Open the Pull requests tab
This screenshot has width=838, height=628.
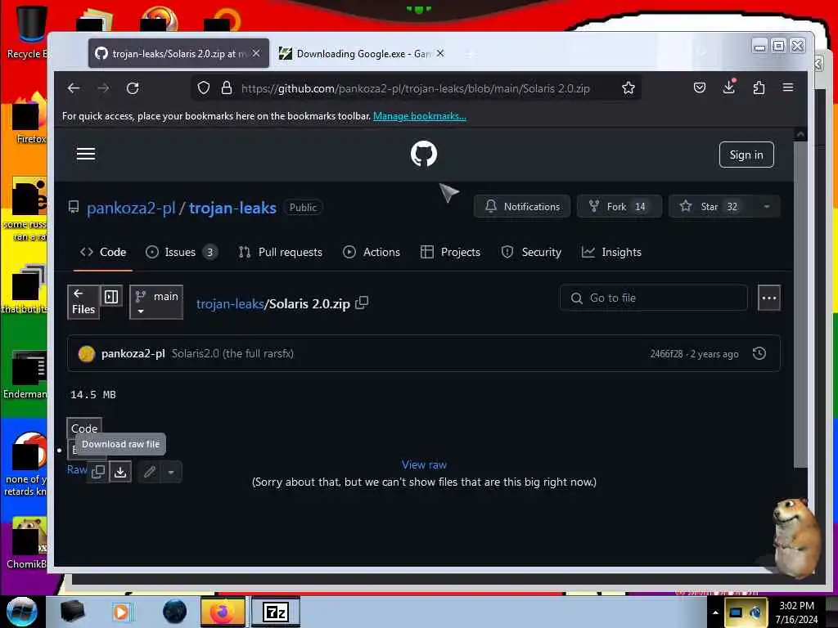[281, 252]
